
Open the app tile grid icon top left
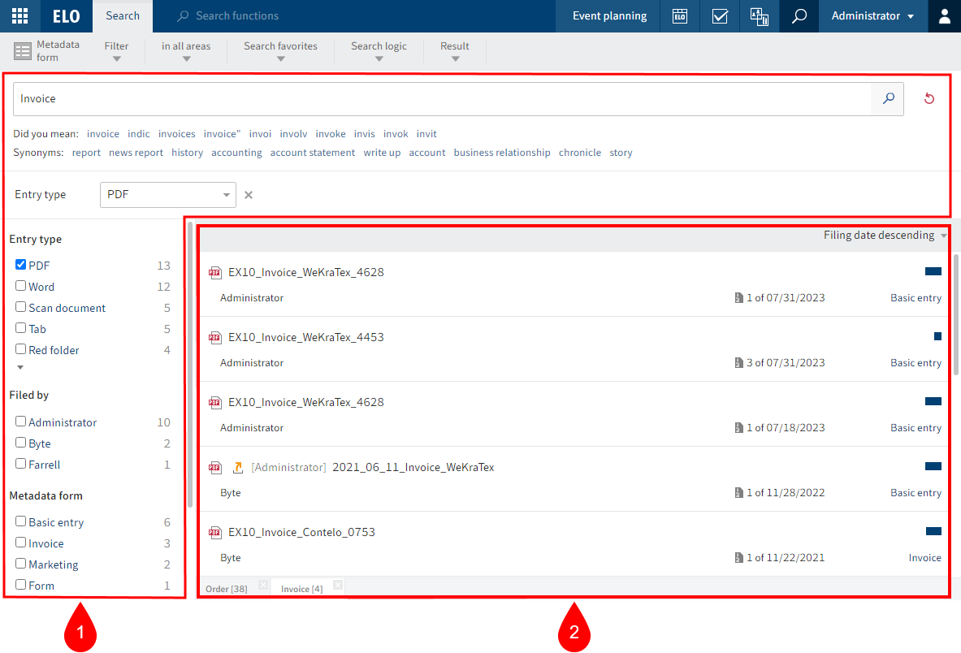point(19,16)
